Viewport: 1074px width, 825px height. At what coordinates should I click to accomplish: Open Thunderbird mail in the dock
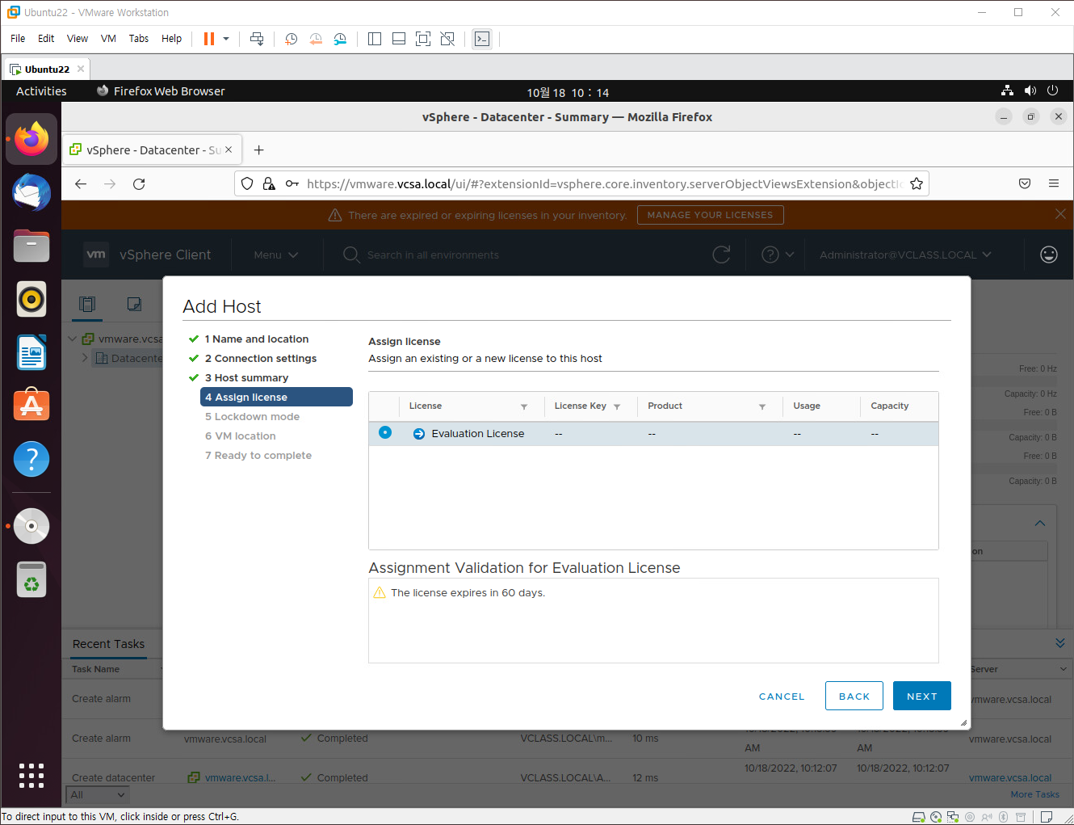click(31, 192)
